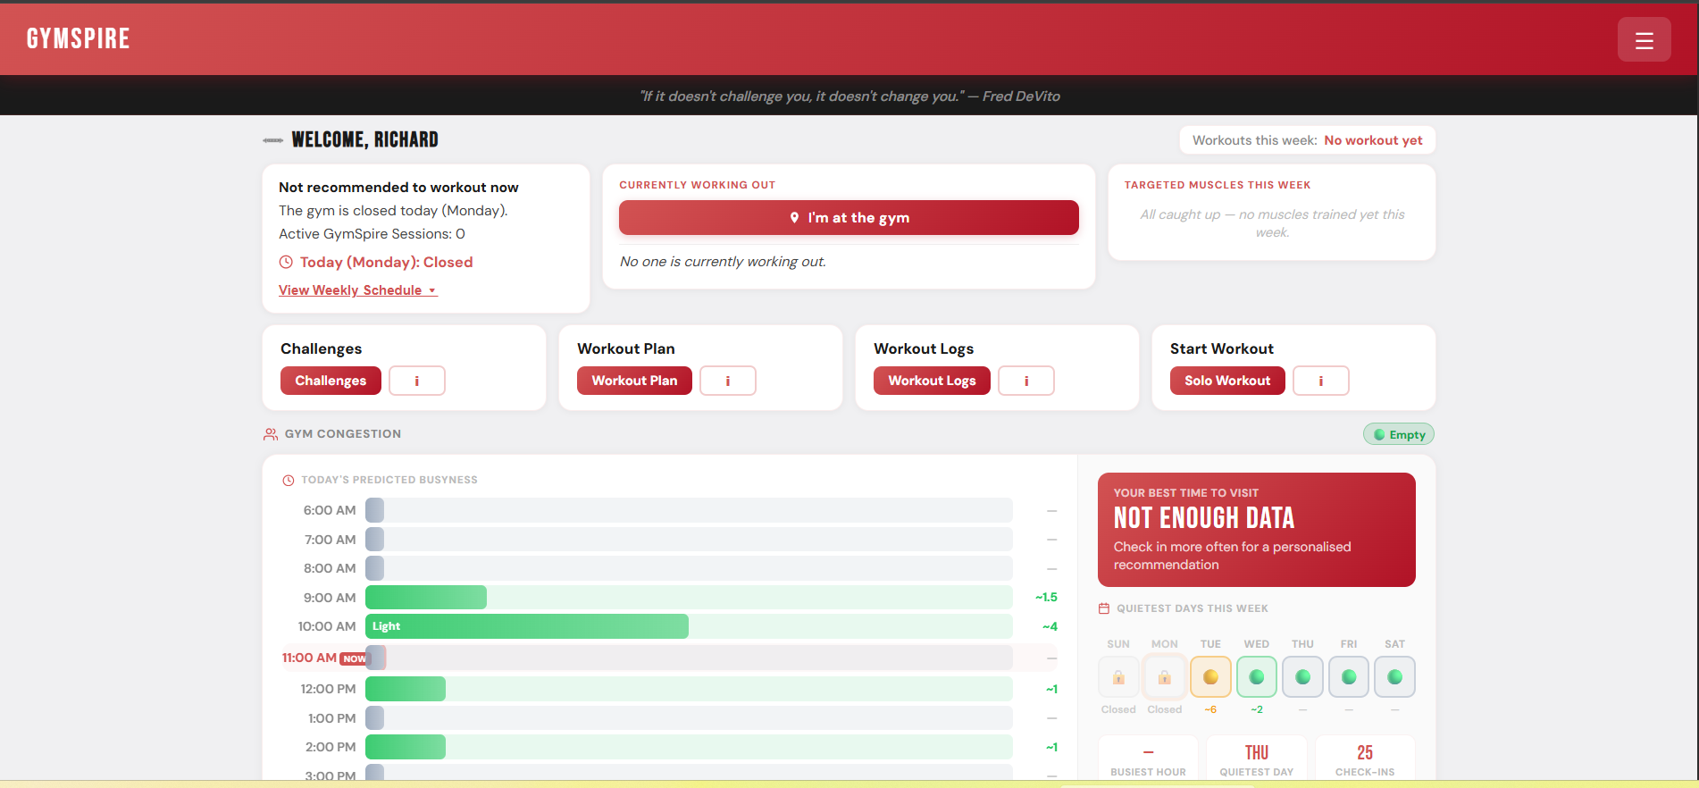Click the ~2 value under Wednesday
Viewport: 1699px width, 788px height.
pyautogui.click(x=1257, y=709)
